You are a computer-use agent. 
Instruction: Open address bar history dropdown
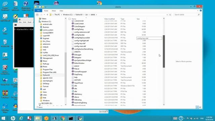click(167, 14)
